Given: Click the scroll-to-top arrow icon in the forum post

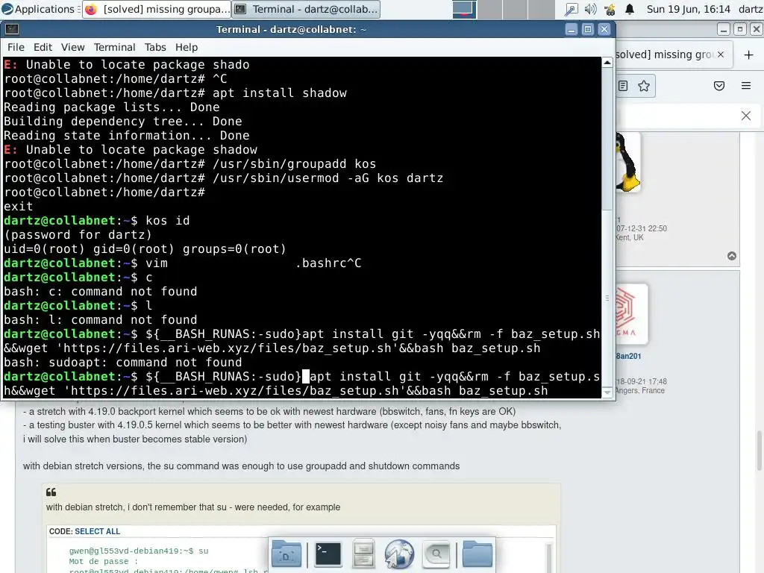Looking at the screenshot, I should [732, 257].
